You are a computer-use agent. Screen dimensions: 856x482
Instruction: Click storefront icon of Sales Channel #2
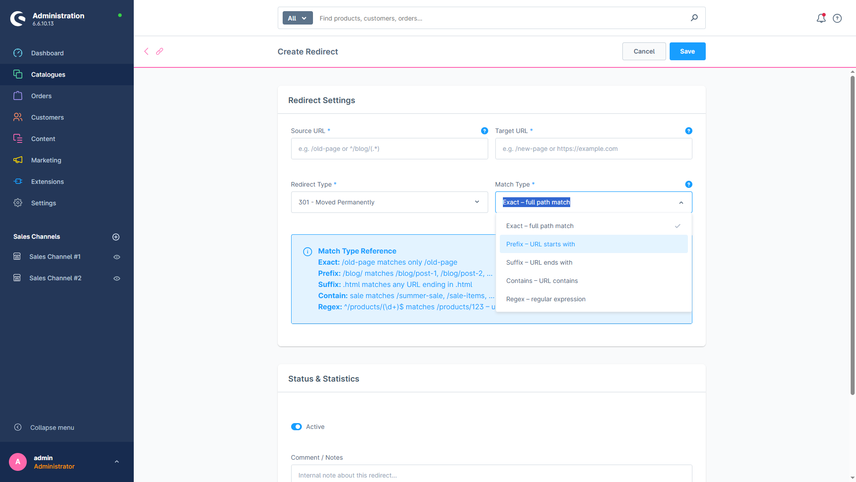[17, 278]
